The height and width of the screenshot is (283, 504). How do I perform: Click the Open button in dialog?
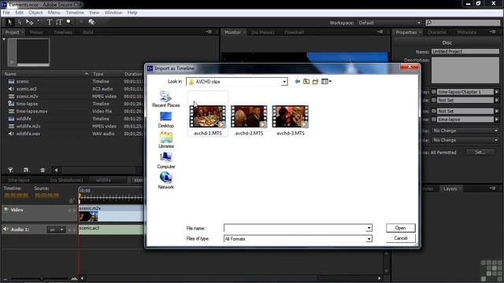pyautogui.click(x=401, y=228)
